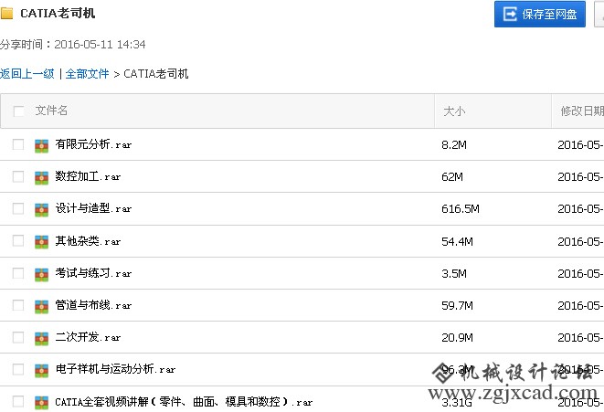Open file name 考试与练习.rar
Image resolution: width=604 pixels, height=412 pixels.
[93, 273]
